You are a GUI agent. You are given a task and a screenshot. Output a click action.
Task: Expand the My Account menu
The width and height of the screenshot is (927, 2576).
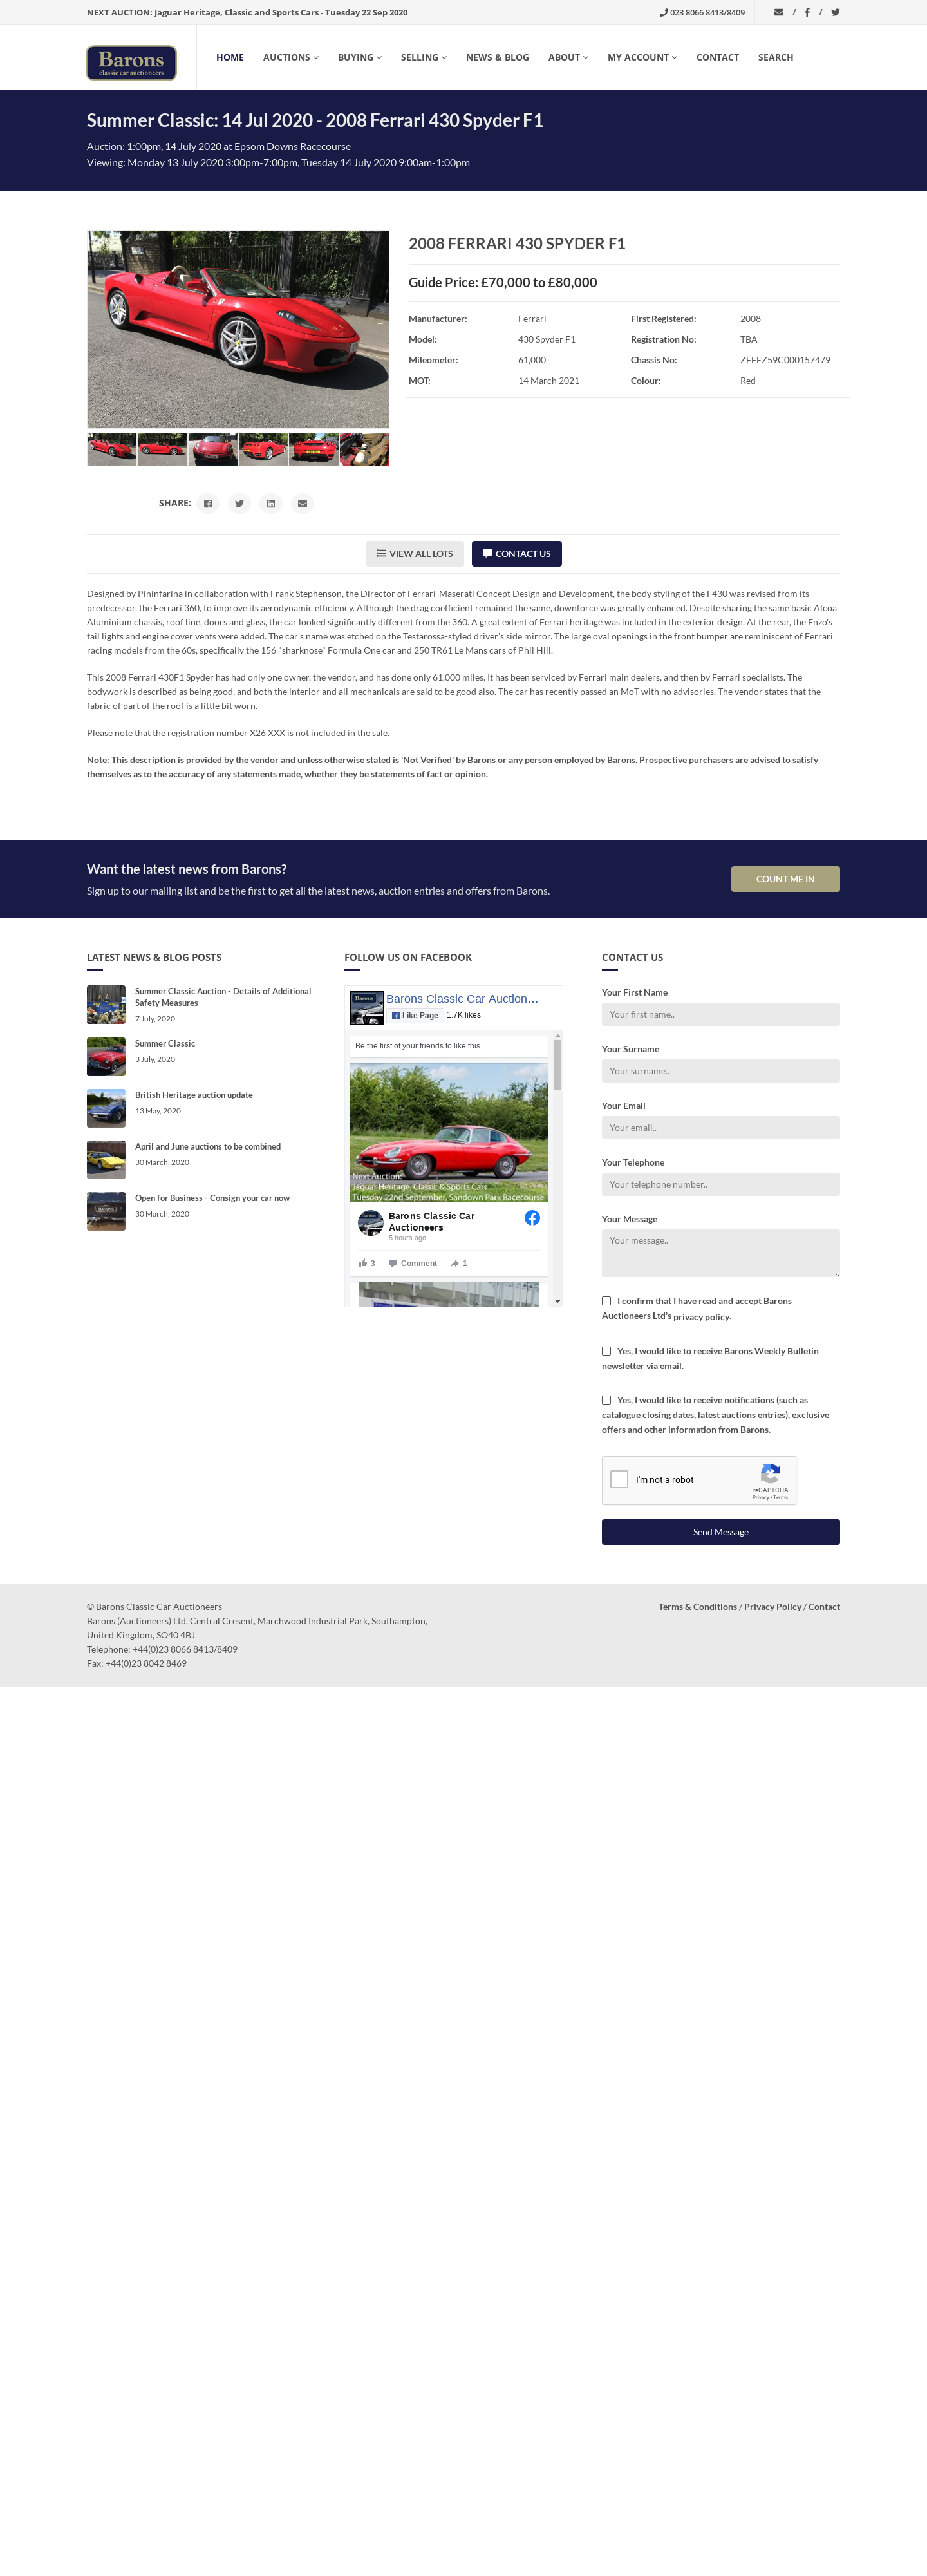642,58
